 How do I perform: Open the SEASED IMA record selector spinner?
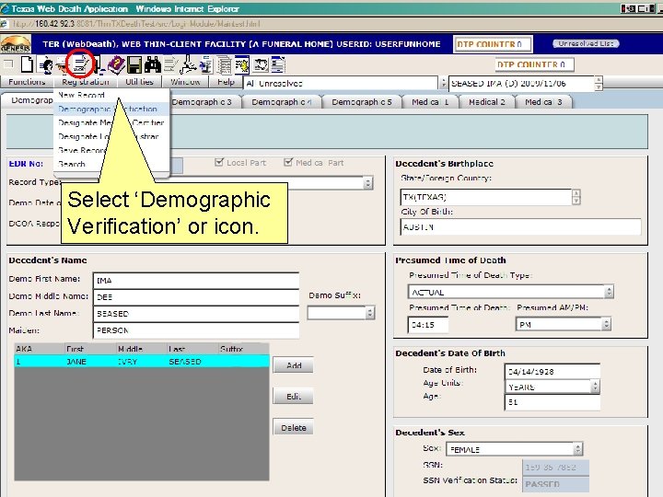599,83
